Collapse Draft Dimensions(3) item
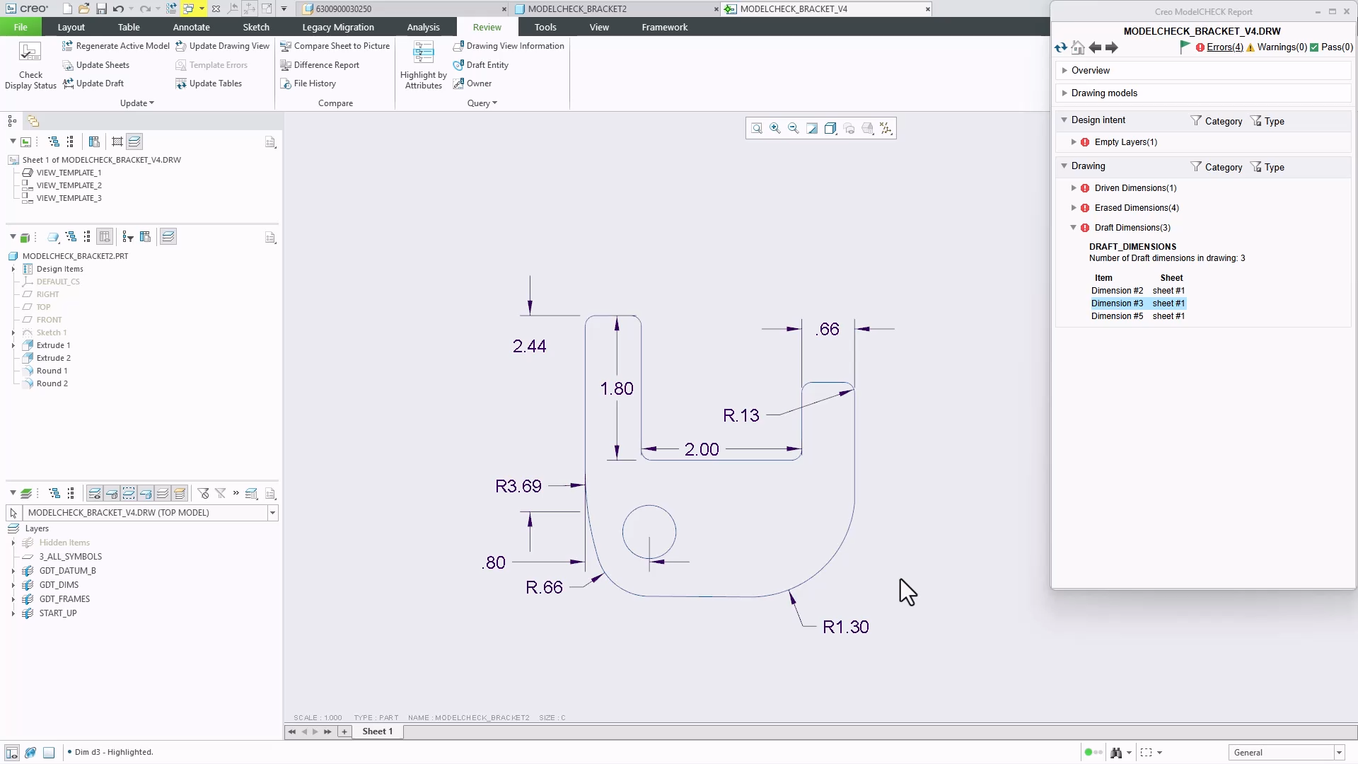The width and height of the screenshot is (1358, 764). [1074, 228]
